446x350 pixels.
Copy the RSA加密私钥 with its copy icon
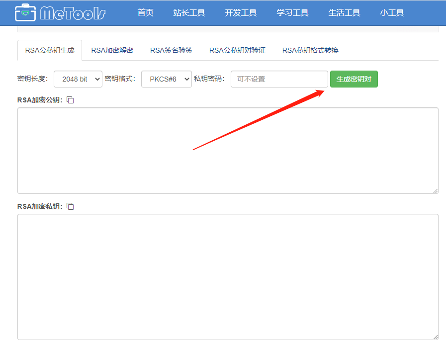point(70,206)
